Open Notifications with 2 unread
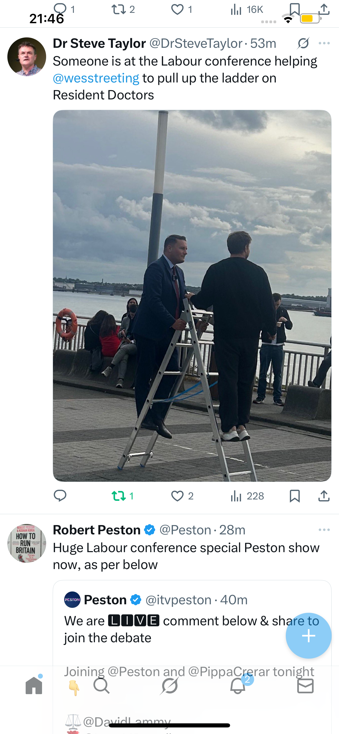Image resolution: width=339 pixels, height=734 pixels. [238, 686]
